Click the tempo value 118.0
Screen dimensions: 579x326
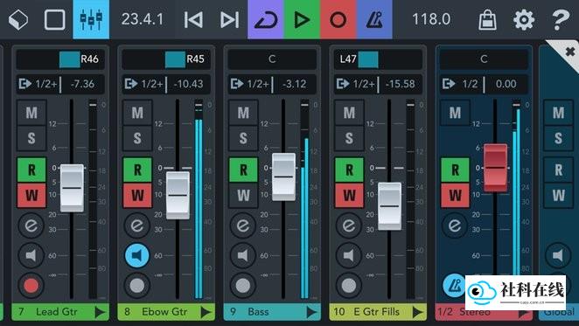[431, 19]
